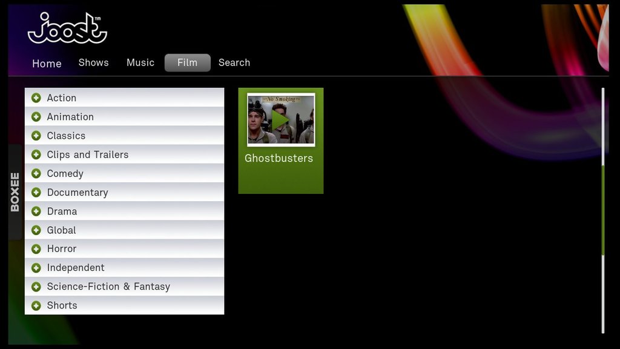Select the Horror category label
This screenshot has width=620, height=349.
62,249
